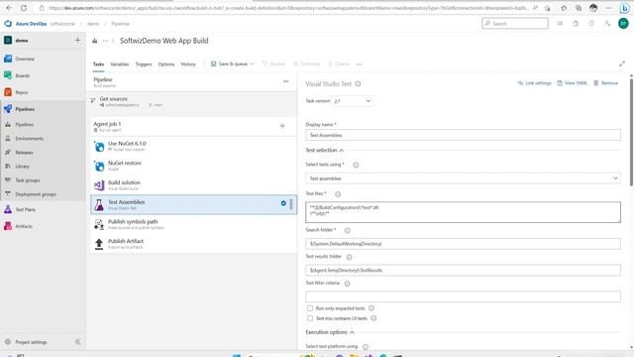Open Deployment groups under Pipelines

(36, 194)
